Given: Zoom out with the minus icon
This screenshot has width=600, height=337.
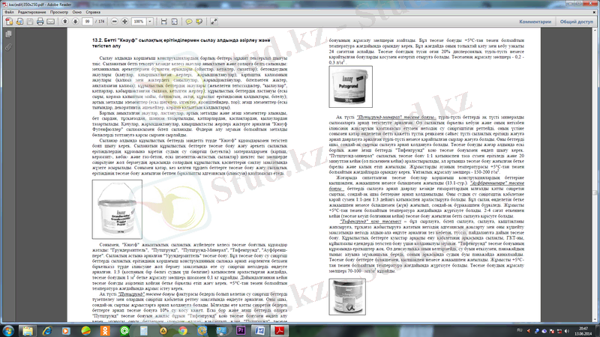Looking at the screenshot, I should (115, 22).
